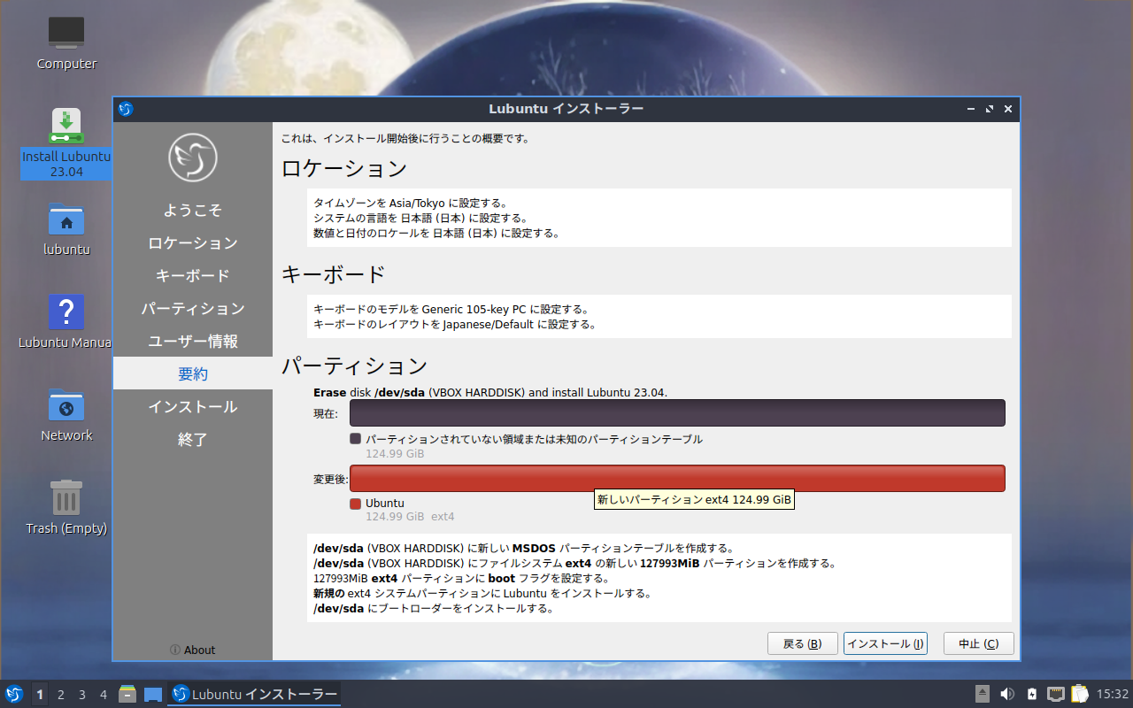Click the red Ubuntu legend swatch
Image resolution: width=1133 pixels, height=708 pixels.
[x=356, y=504]
